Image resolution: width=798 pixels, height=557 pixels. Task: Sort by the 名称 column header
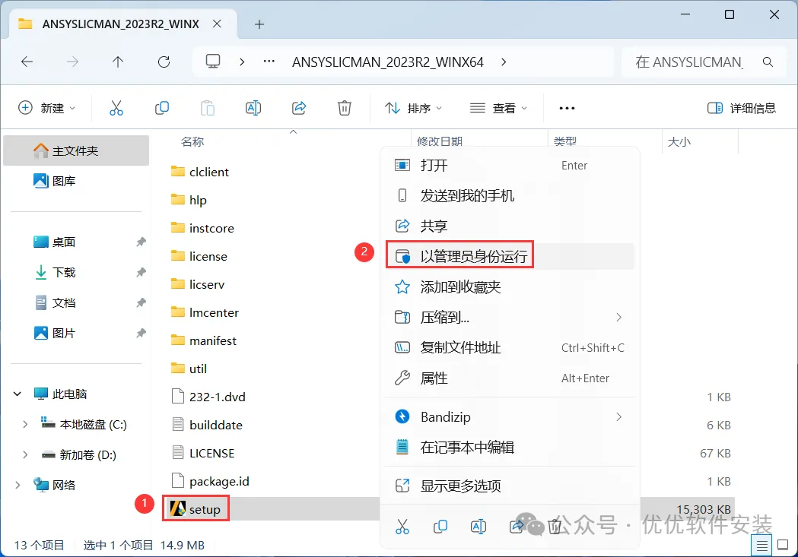192,141
